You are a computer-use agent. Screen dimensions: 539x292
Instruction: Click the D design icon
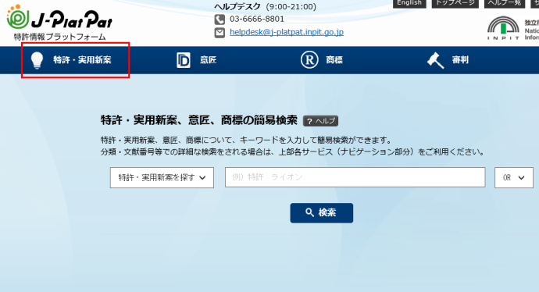[x=184, y=60]
